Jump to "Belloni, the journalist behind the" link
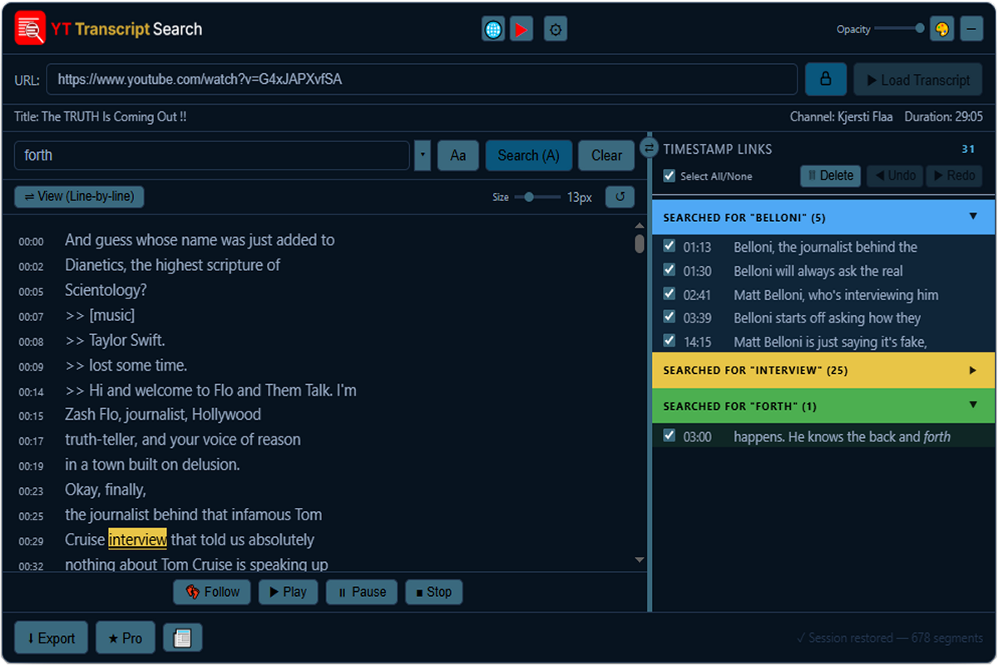Viewport: 998px width, 665px height. point(825,247)
